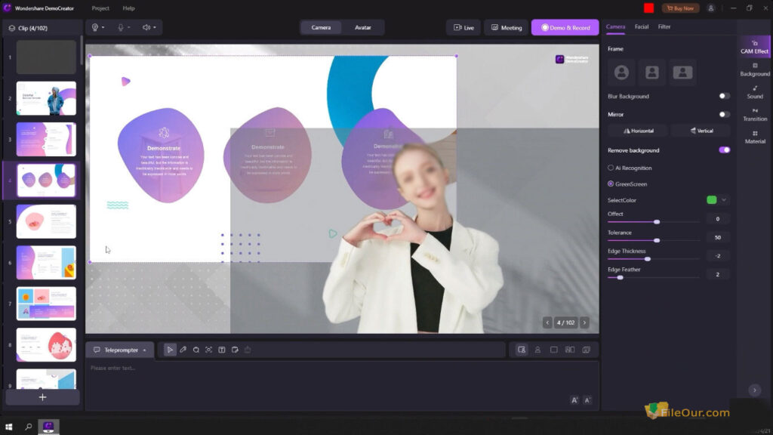This screenshot has width=773, height=435.
Task: Open the CAM Effect panel
Action: coord(753,47)
